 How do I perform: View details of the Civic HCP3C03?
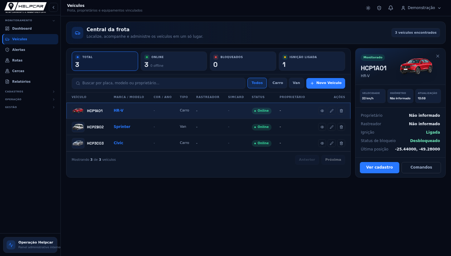click(x=322, y=143)
